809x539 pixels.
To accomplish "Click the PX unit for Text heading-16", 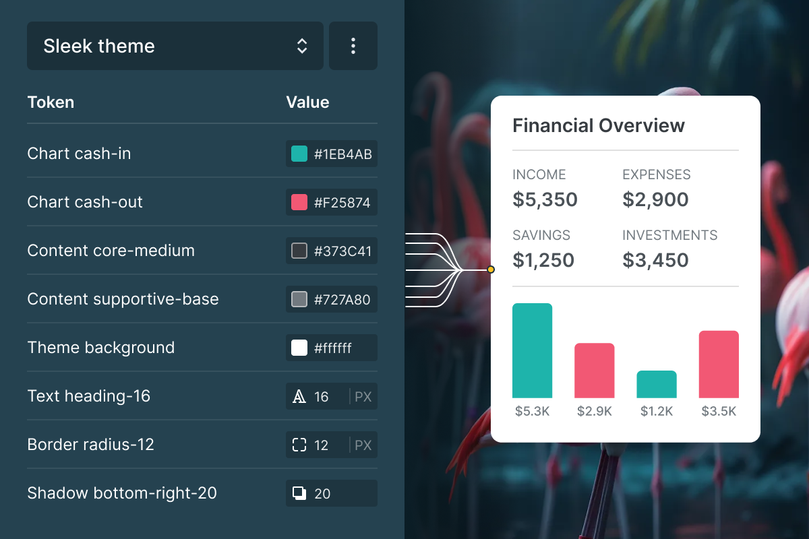I will point(363,397).
